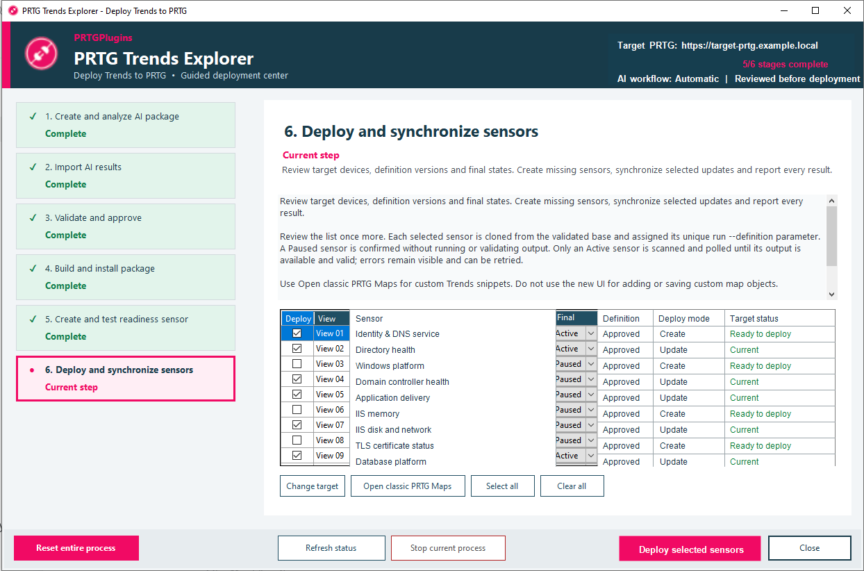Click the Target status column header
Screen dimensions: 864x571
click(x=779, y=318)
